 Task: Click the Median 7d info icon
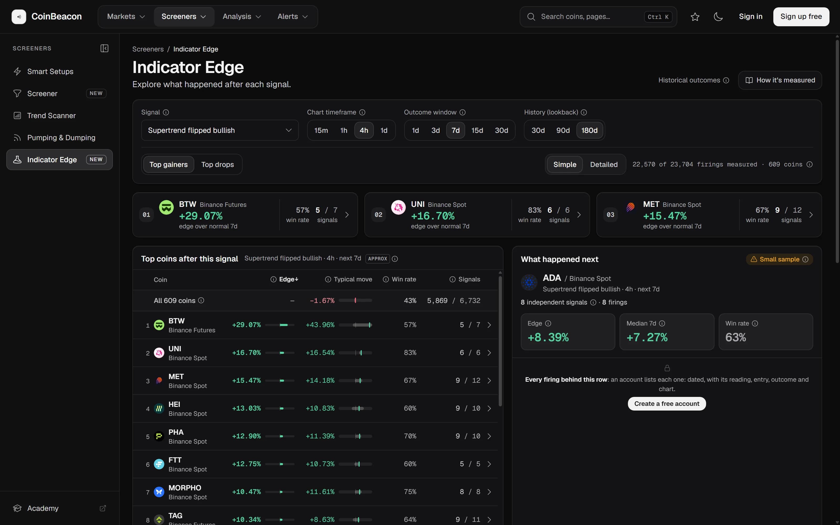point(662,323)
